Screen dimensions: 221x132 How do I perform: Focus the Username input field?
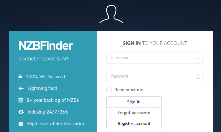point(155,58)
